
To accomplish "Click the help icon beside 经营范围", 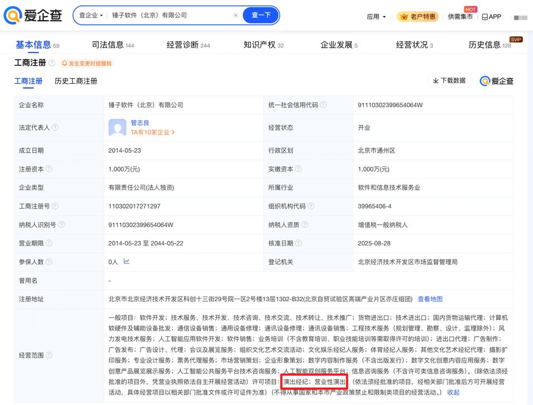I will [x=49, y=355].
